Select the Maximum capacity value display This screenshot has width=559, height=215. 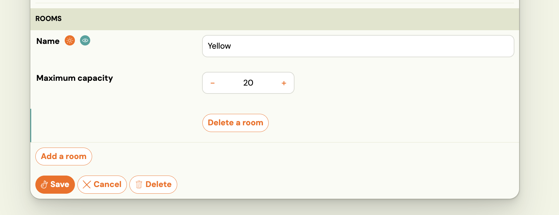coord(248,83)
